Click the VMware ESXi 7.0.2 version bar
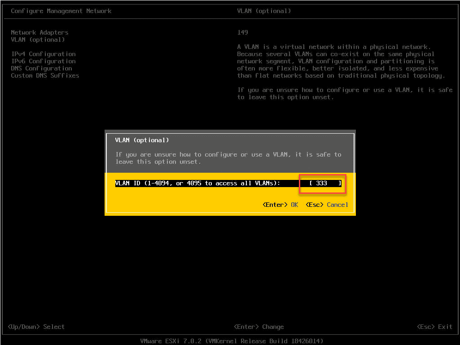The height and width of the screenshot is (345, 460). [230, 341]
